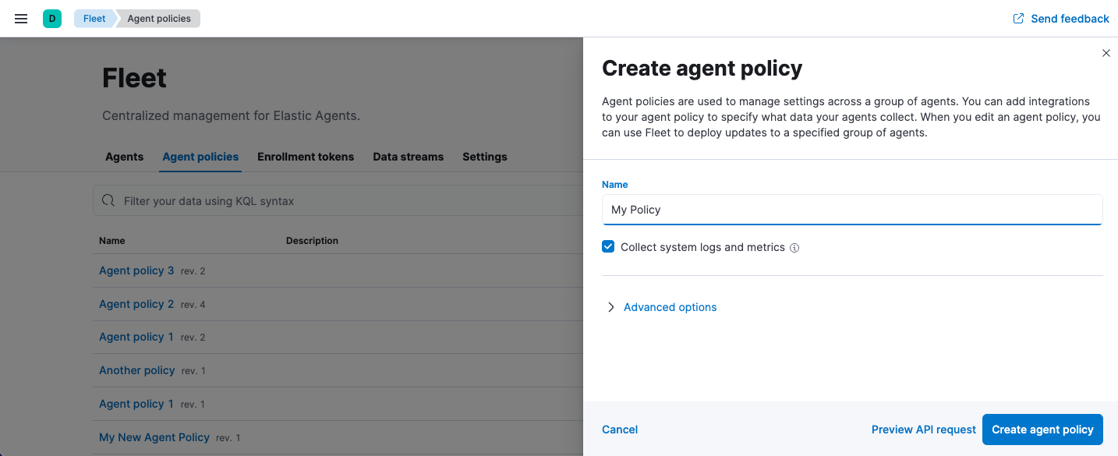Click the Create agent policy button
The width and height of the screenshot is (1118, 456).
tap(1042, 429)
